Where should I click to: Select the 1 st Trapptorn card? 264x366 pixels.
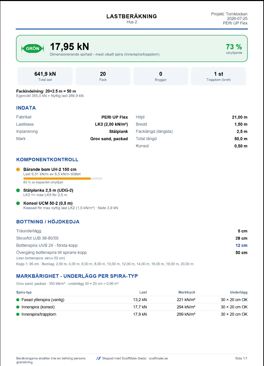[x=219, y=76]
